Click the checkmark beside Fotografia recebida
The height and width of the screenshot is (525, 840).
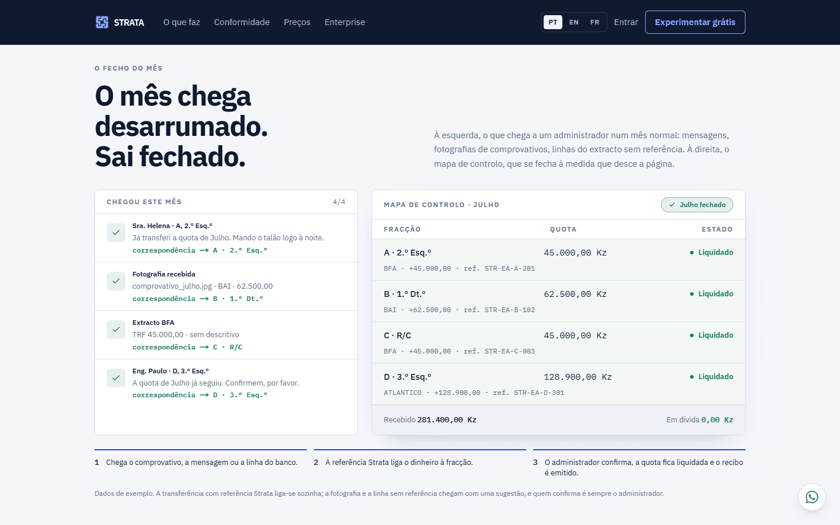pos(116,281)
